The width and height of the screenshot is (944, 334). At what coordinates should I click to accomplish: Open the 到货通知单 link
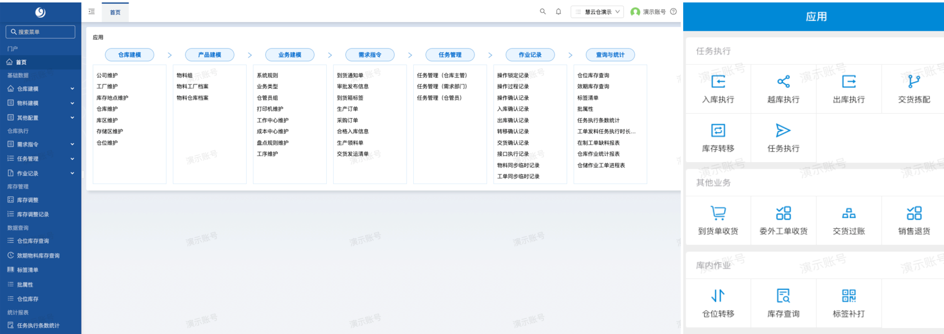tap(350, 75)
